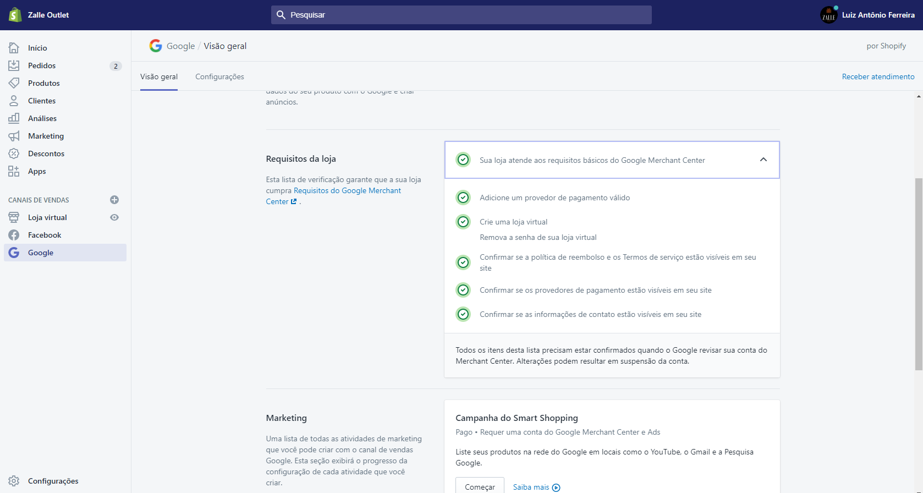923x493 pixels.
Task: Open Produtos via its tag icon
Action: pyautogui.click(x=14, y=83)
